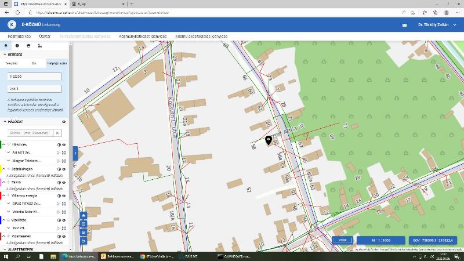Click the M = 1 : 1000 scale button
Image resolution: width=464 pixels, height=261 pixels.
381,240
